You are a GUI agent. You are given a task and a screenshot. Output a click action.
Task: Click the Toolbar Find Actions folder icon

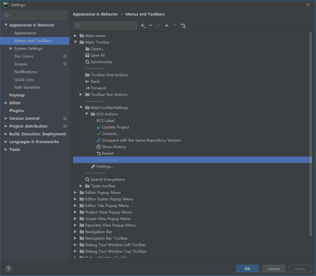click(x=87, y=75)
